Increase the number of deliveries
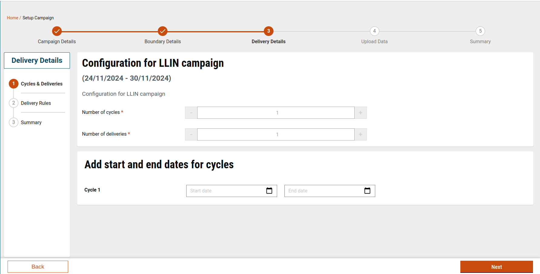Viewport: 540px width, 274px height. (x=360, y=134)
